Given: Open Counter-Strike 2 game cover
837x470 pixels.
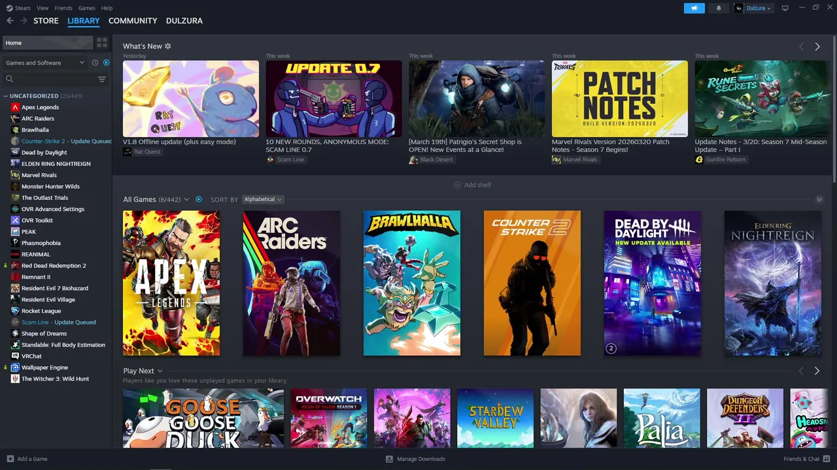Looking at the screenshot, I should (532, 283).
